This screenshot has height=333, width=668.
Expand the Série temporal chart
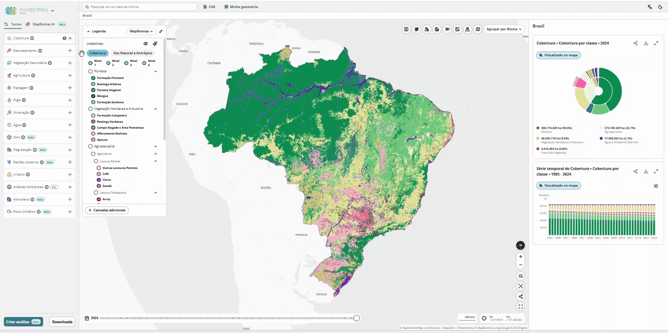[656, 171]
